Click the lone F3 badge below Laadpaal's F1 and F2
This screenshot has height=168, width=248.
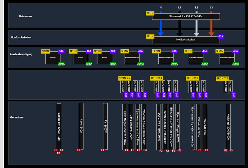[58, 153]
